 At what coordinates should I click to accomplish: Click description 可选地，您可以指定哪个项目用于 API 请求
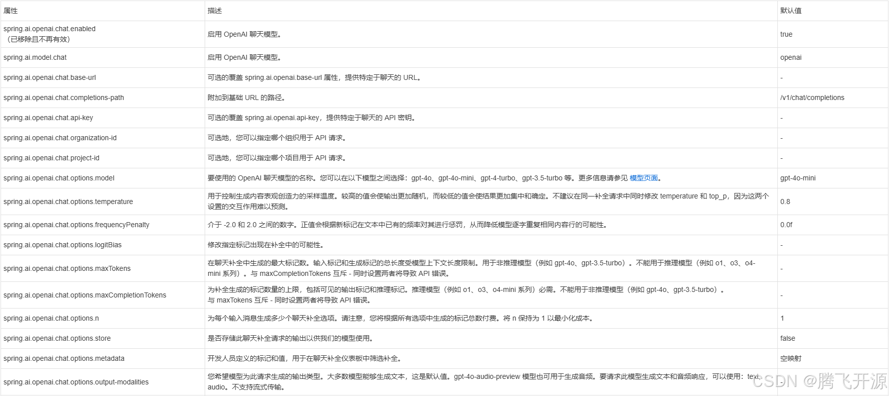[277, 158]
